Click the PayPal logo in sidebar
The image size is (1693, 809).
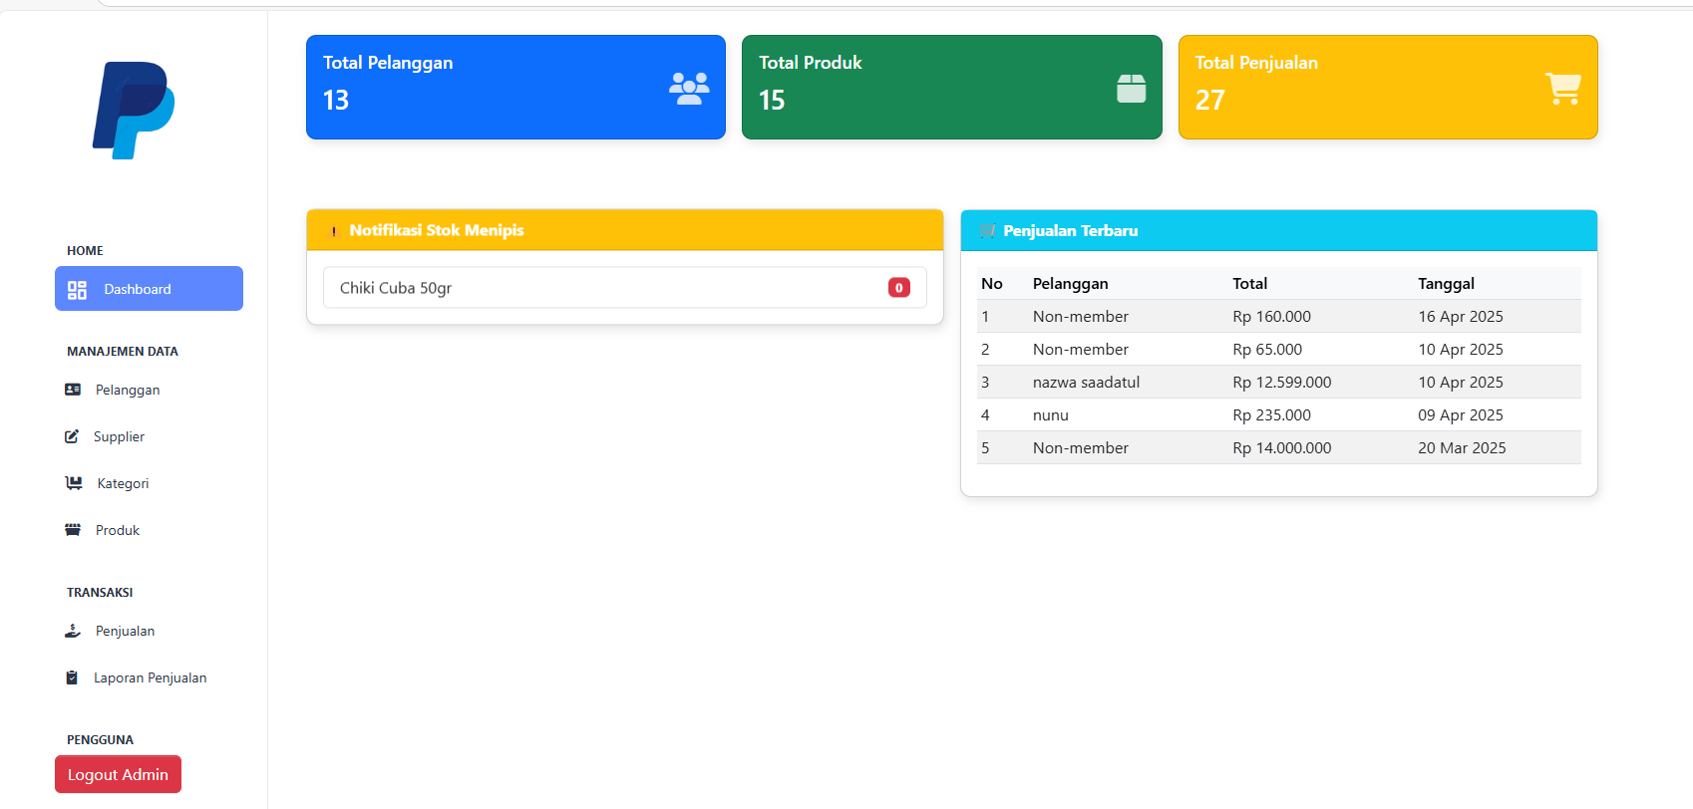point(134,110)
